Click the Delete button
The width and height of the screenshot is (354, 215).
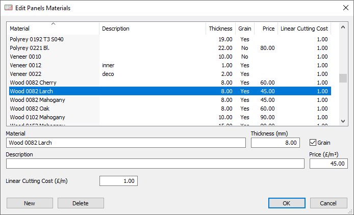81,203
